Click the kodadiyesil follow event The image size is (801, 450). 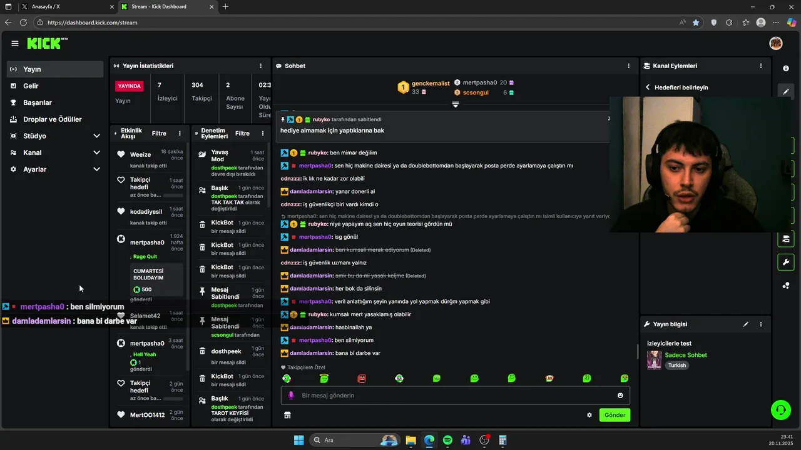coord(150,216)
